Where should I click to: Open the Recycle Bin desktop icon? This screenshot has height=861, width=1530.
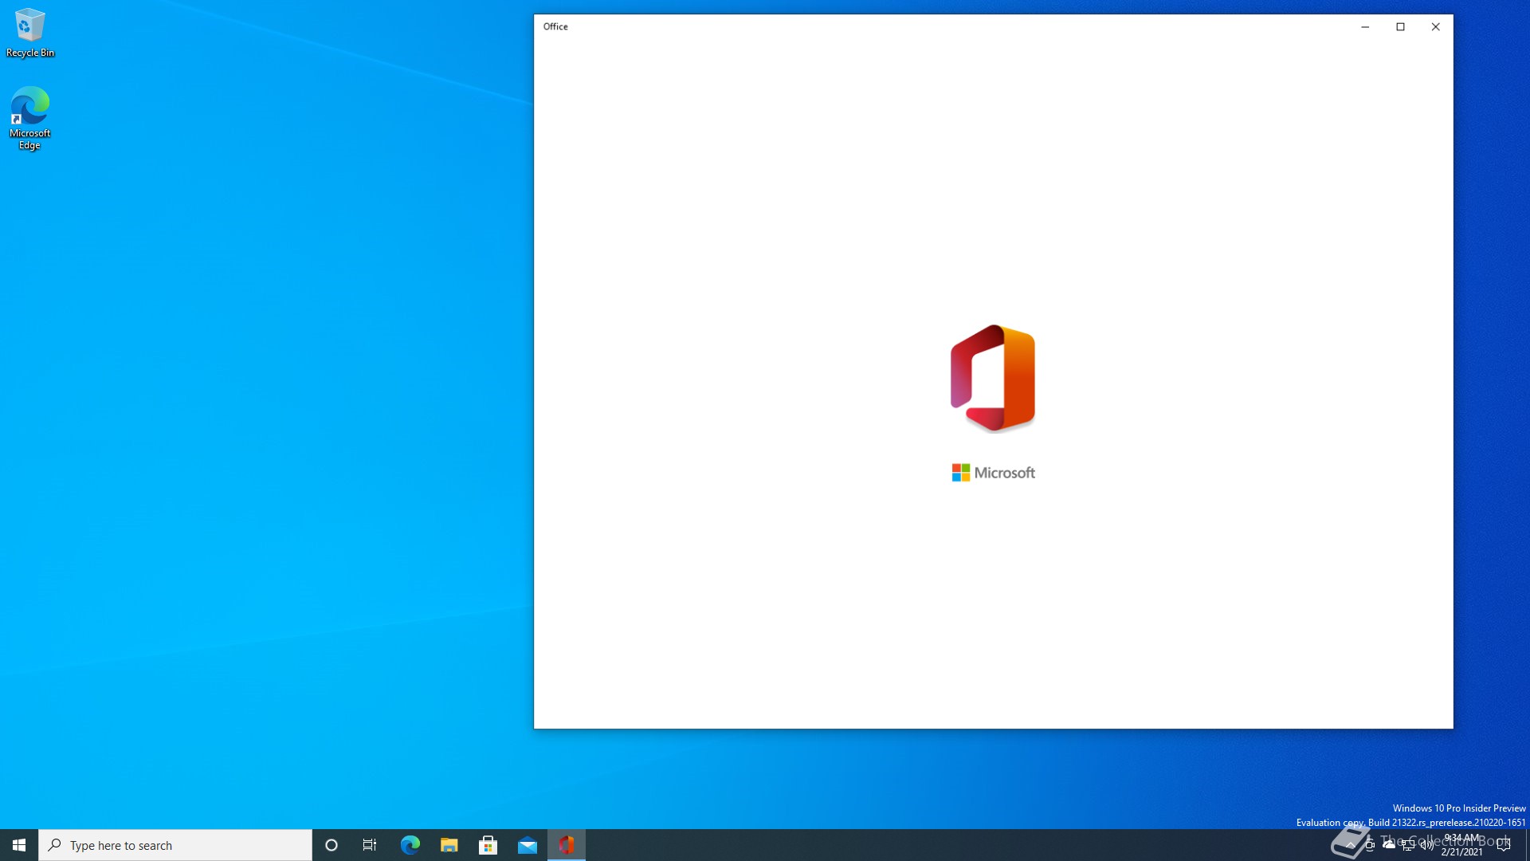click(x=30, y=33)
